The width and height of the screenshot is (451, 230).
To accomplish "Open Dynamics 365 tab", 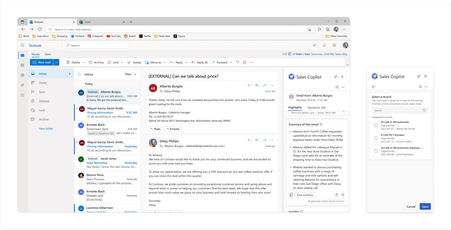I will click(316, 108).
